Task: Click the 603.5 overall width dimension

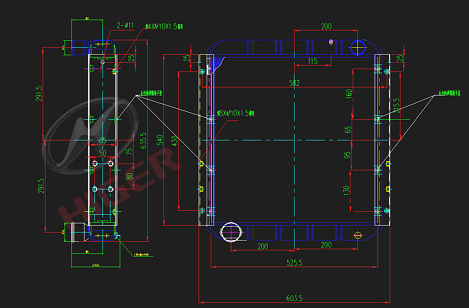Action: (294, 298)
